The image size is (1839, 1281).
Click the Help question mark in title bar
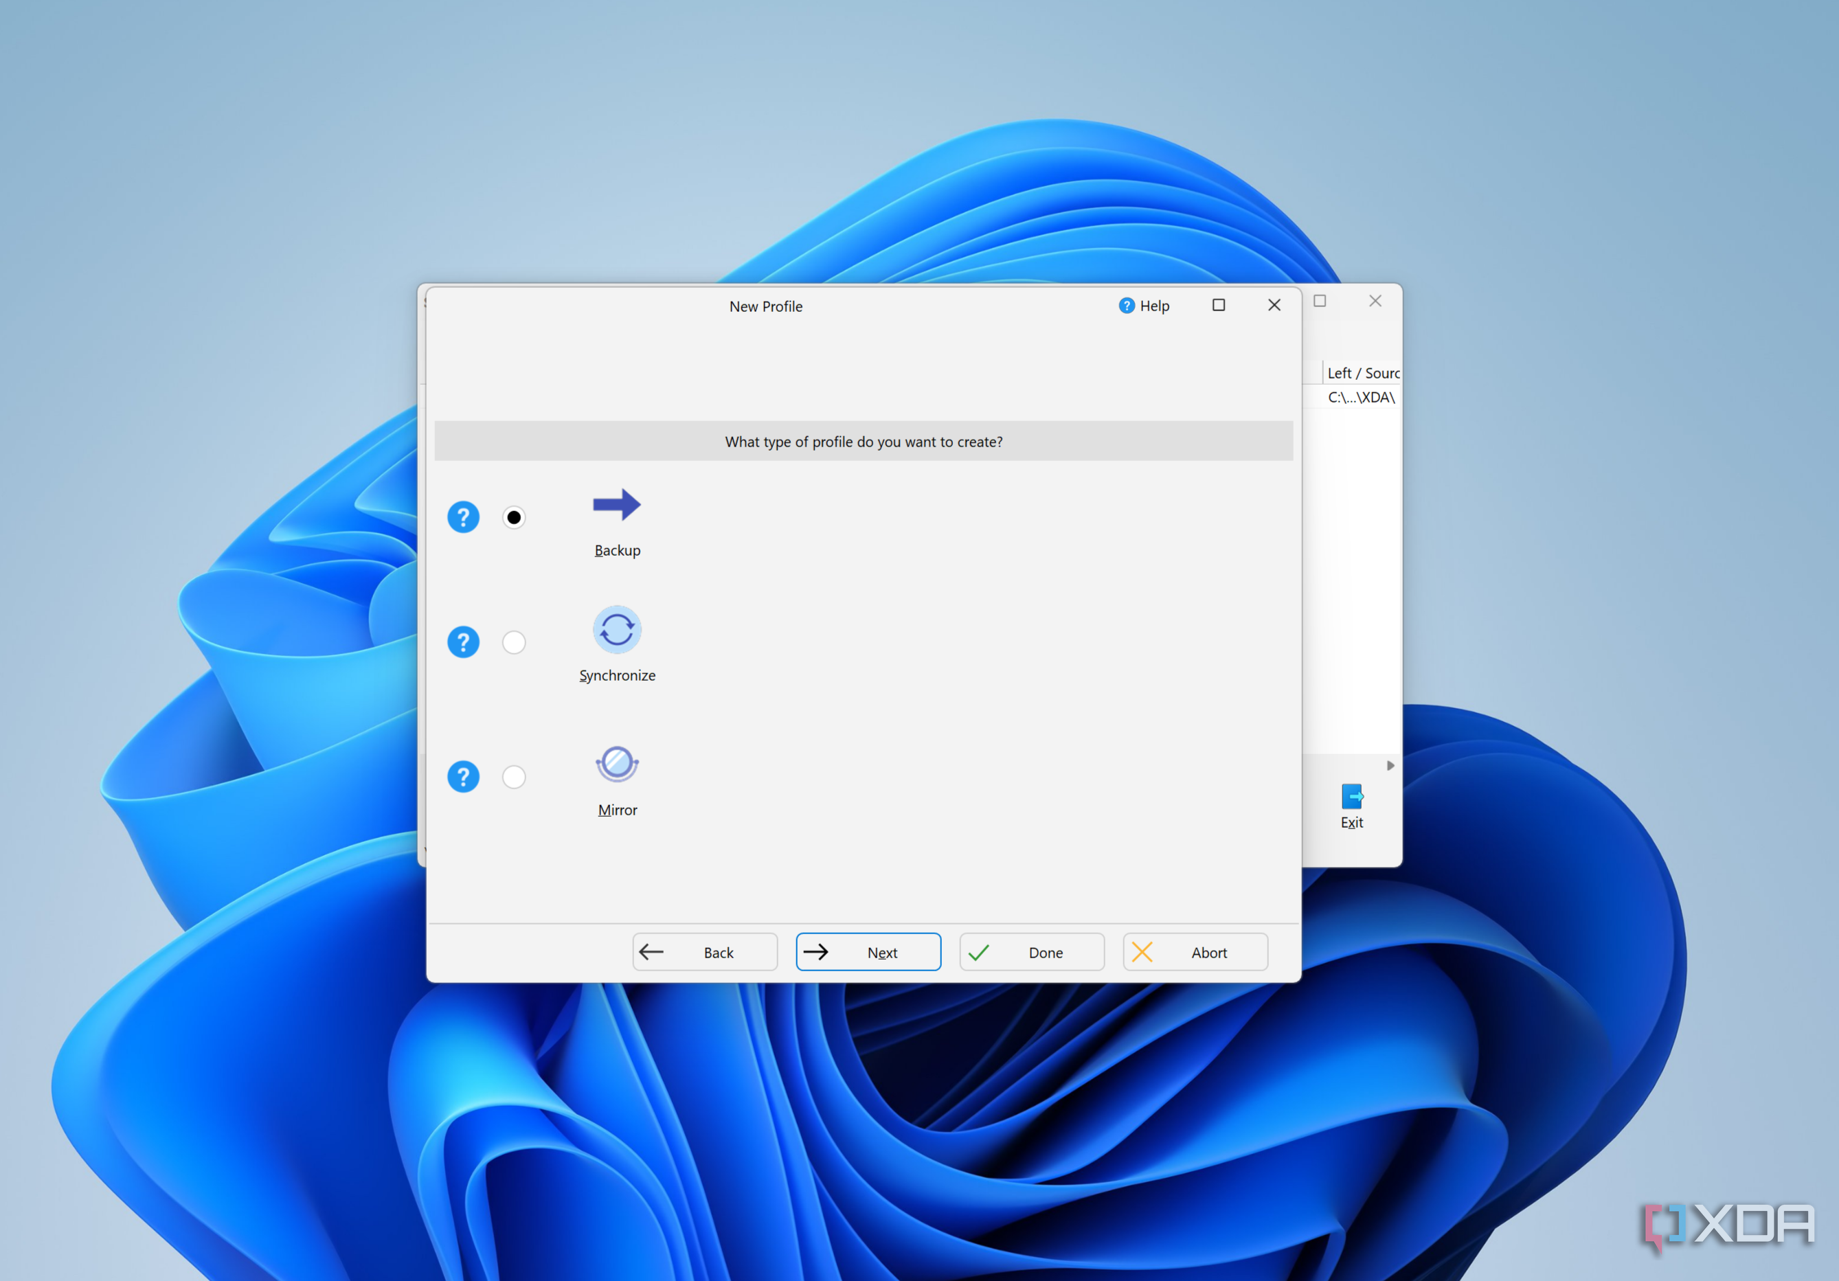(x=1126, y=306)
